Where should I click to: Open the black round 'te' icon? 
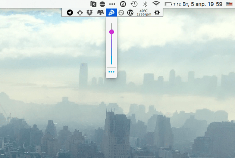pos(130,13)
